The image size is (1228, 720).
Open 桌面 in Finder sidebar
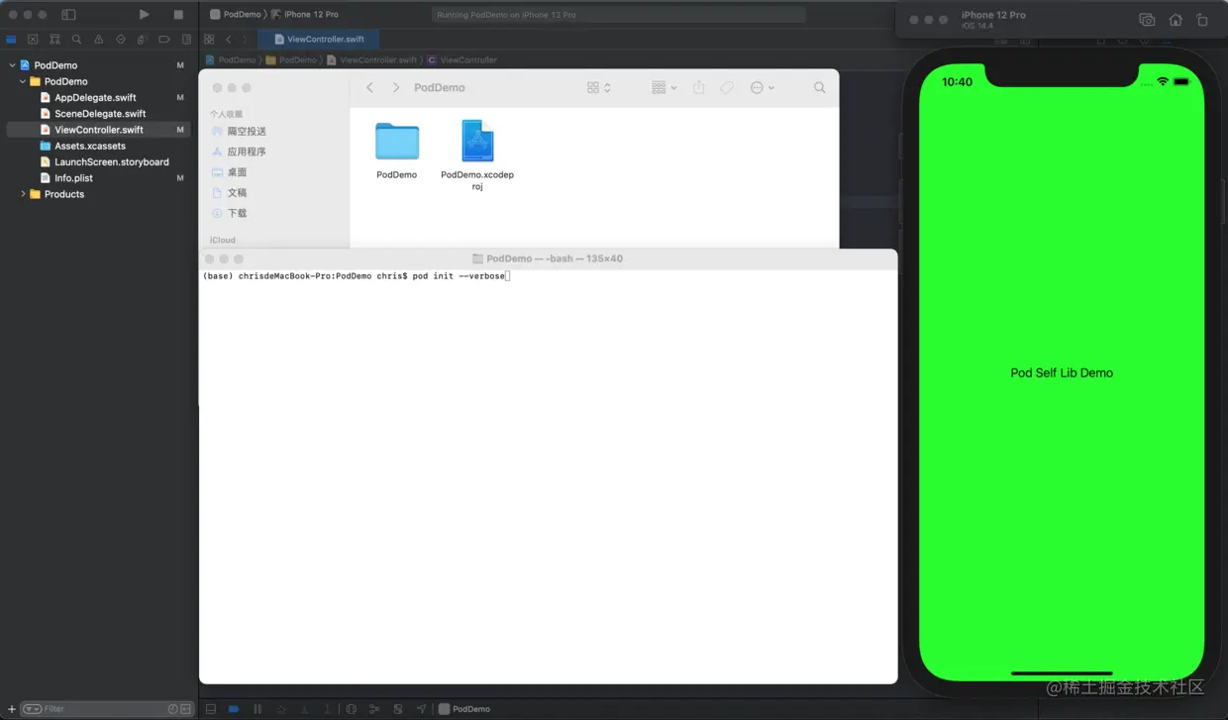pyautogui.click(x=230, y=172)
